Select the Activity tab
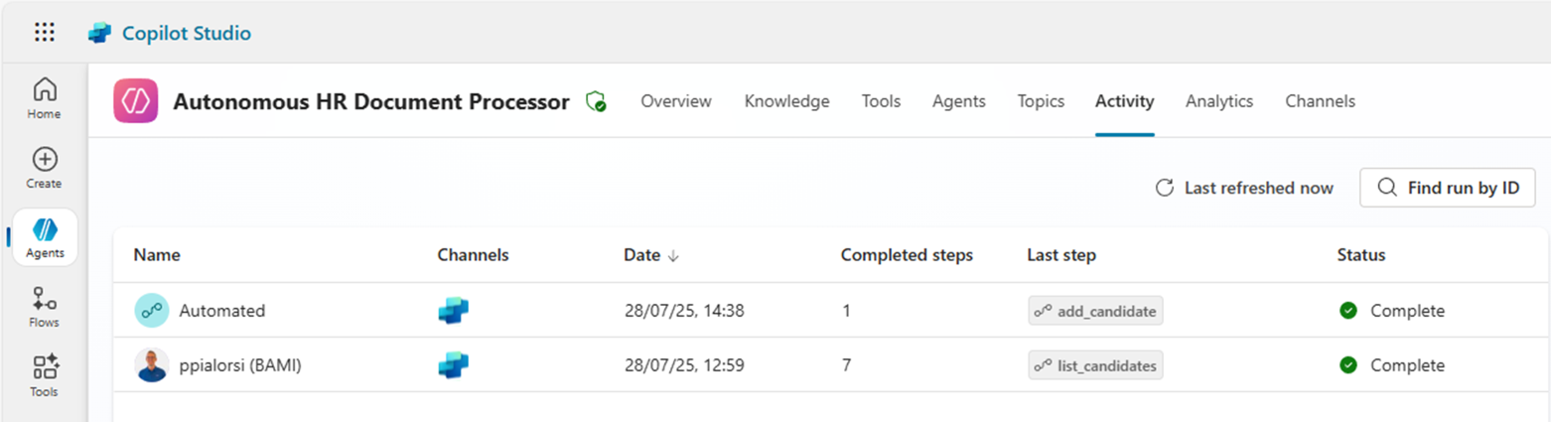Viewport: 1551px width, 422px height. [1124, 101]
